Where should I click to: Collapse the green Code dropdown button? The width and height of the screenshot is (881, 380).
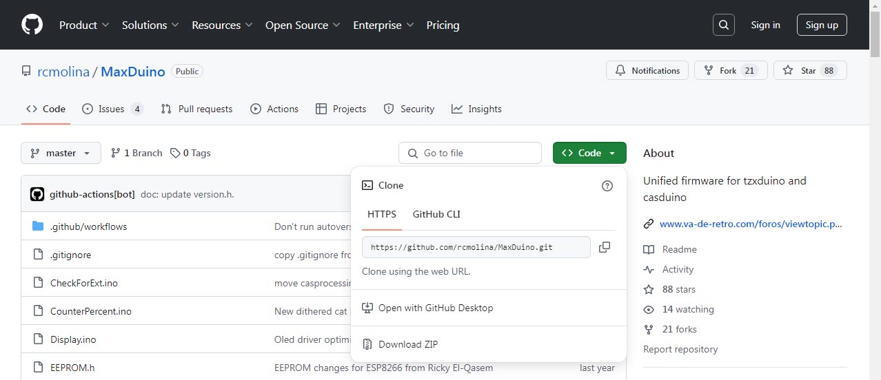[589, 153]
